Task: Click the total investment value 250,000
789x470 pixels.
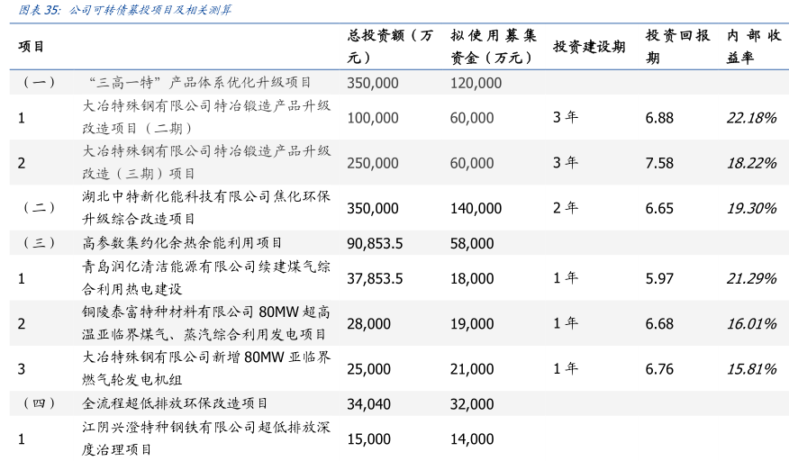Action: click(x=372, y=163)
